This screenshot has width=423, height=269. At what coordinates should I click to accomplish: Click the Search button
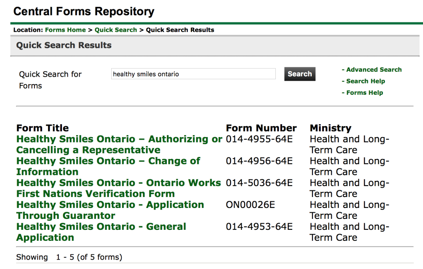pos(300,74)
